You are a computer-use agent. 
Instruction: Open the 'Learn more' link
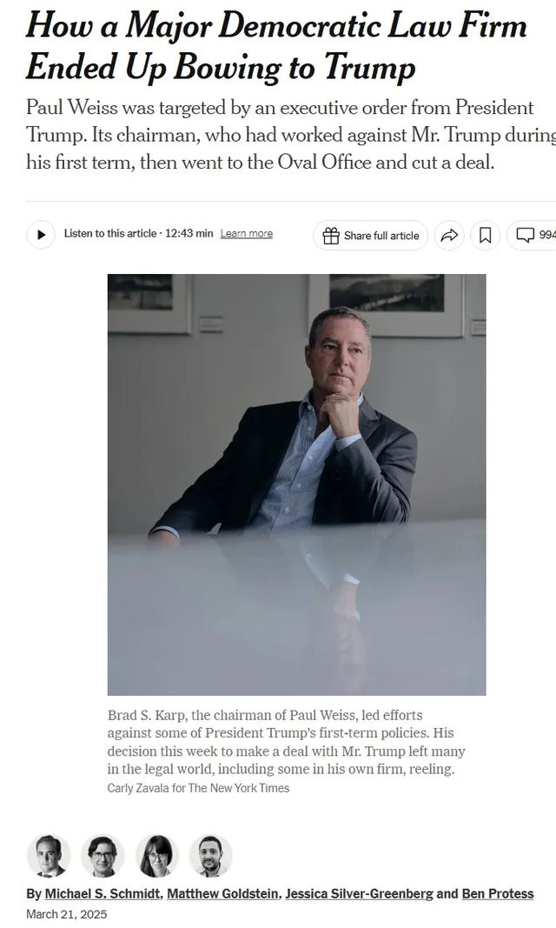tap(247, 234)
